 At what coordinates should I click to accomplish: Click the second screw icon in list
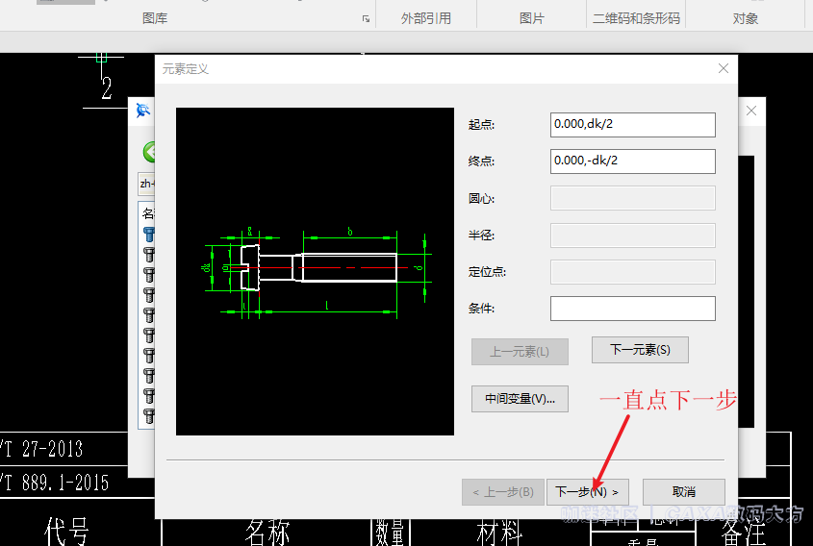(x=149, y=254)
